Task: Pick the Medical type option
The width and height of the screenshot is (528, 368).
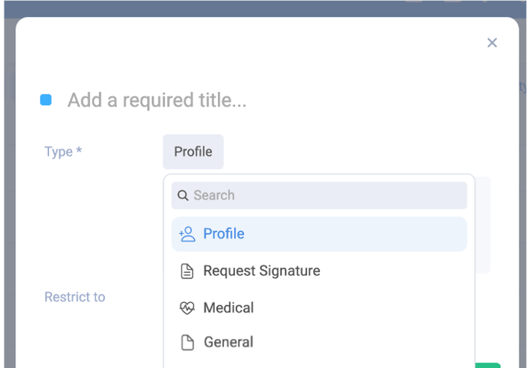Action: pos(319,307)
